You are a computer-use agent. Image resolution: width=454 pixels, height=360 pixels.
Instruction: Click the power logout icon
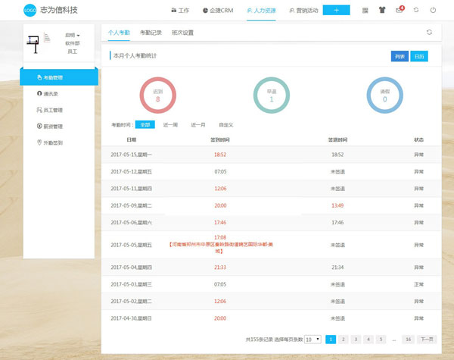(x=433, y=11)
